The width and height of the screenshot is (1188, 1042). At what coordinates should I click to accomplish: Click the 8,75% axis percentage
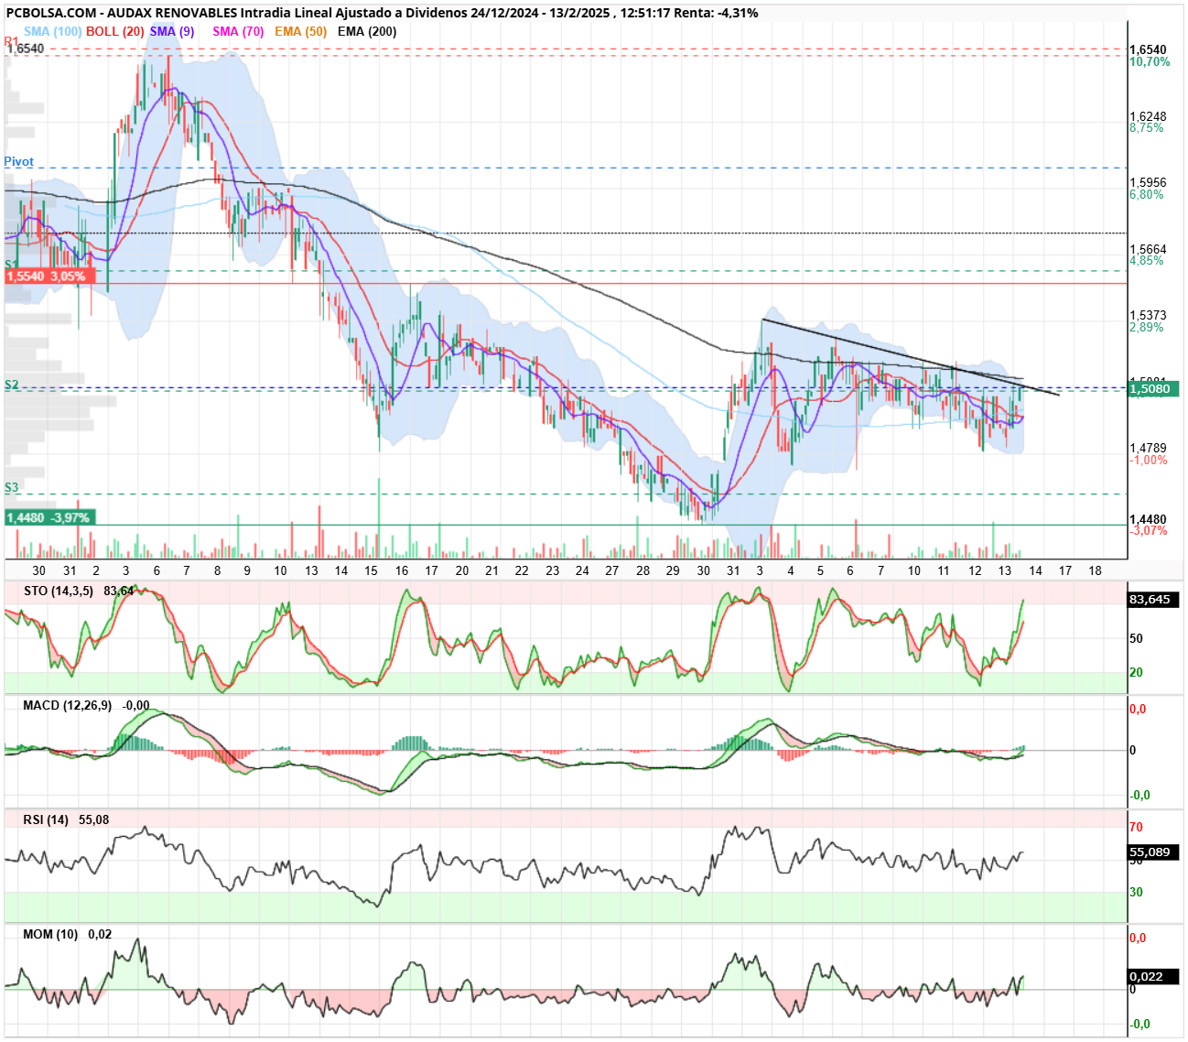(x=1147, y=128)
